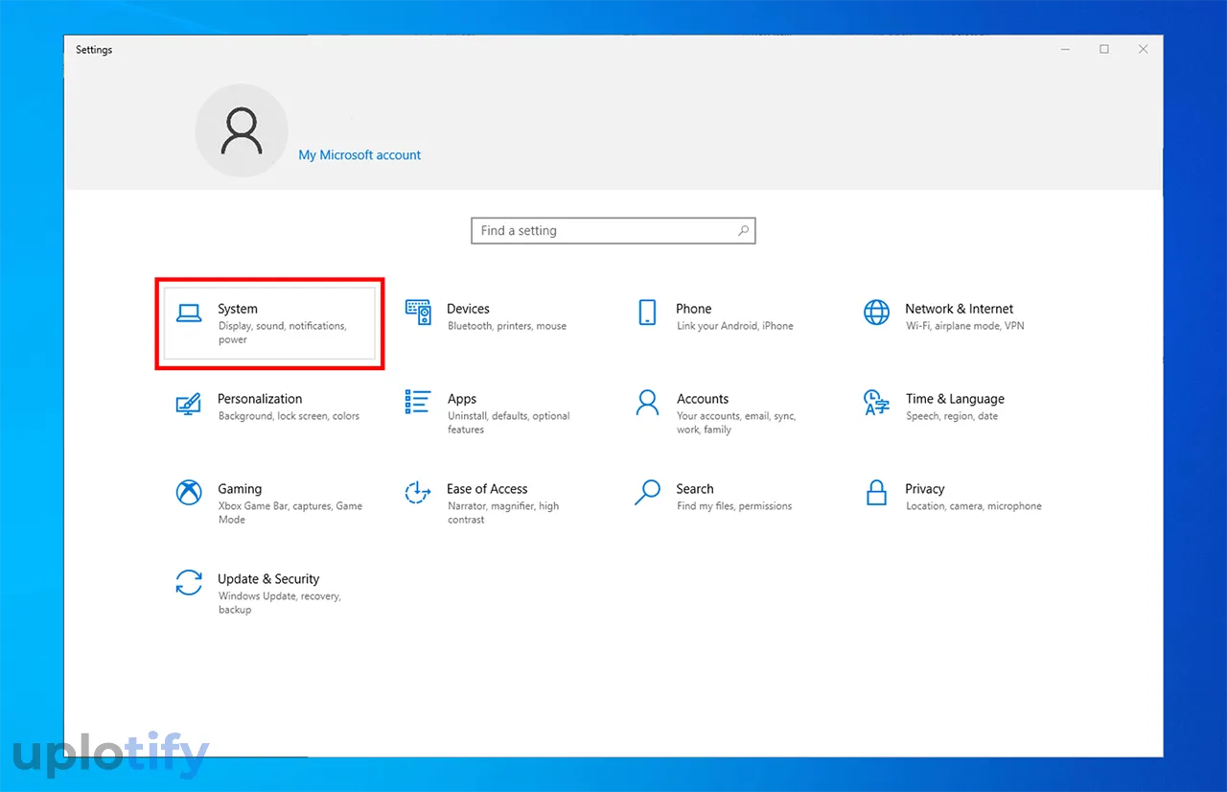Open the Search settings title
The height and width of the screenshot is (792, 1227).
point(695,489)
